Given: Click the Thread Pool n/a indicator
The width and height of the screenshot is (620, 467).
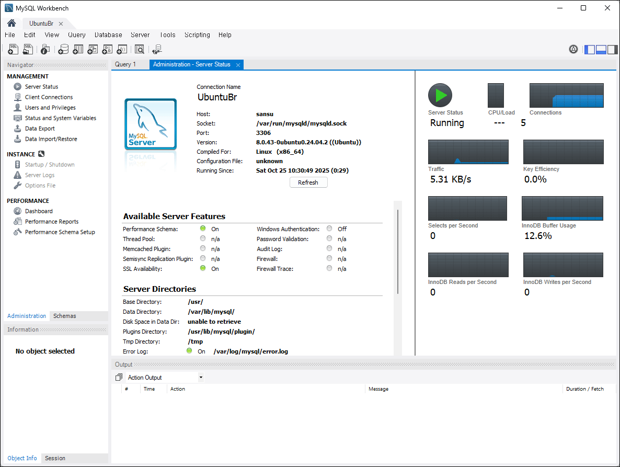Looking at the screenshot, I should point(203,238).
